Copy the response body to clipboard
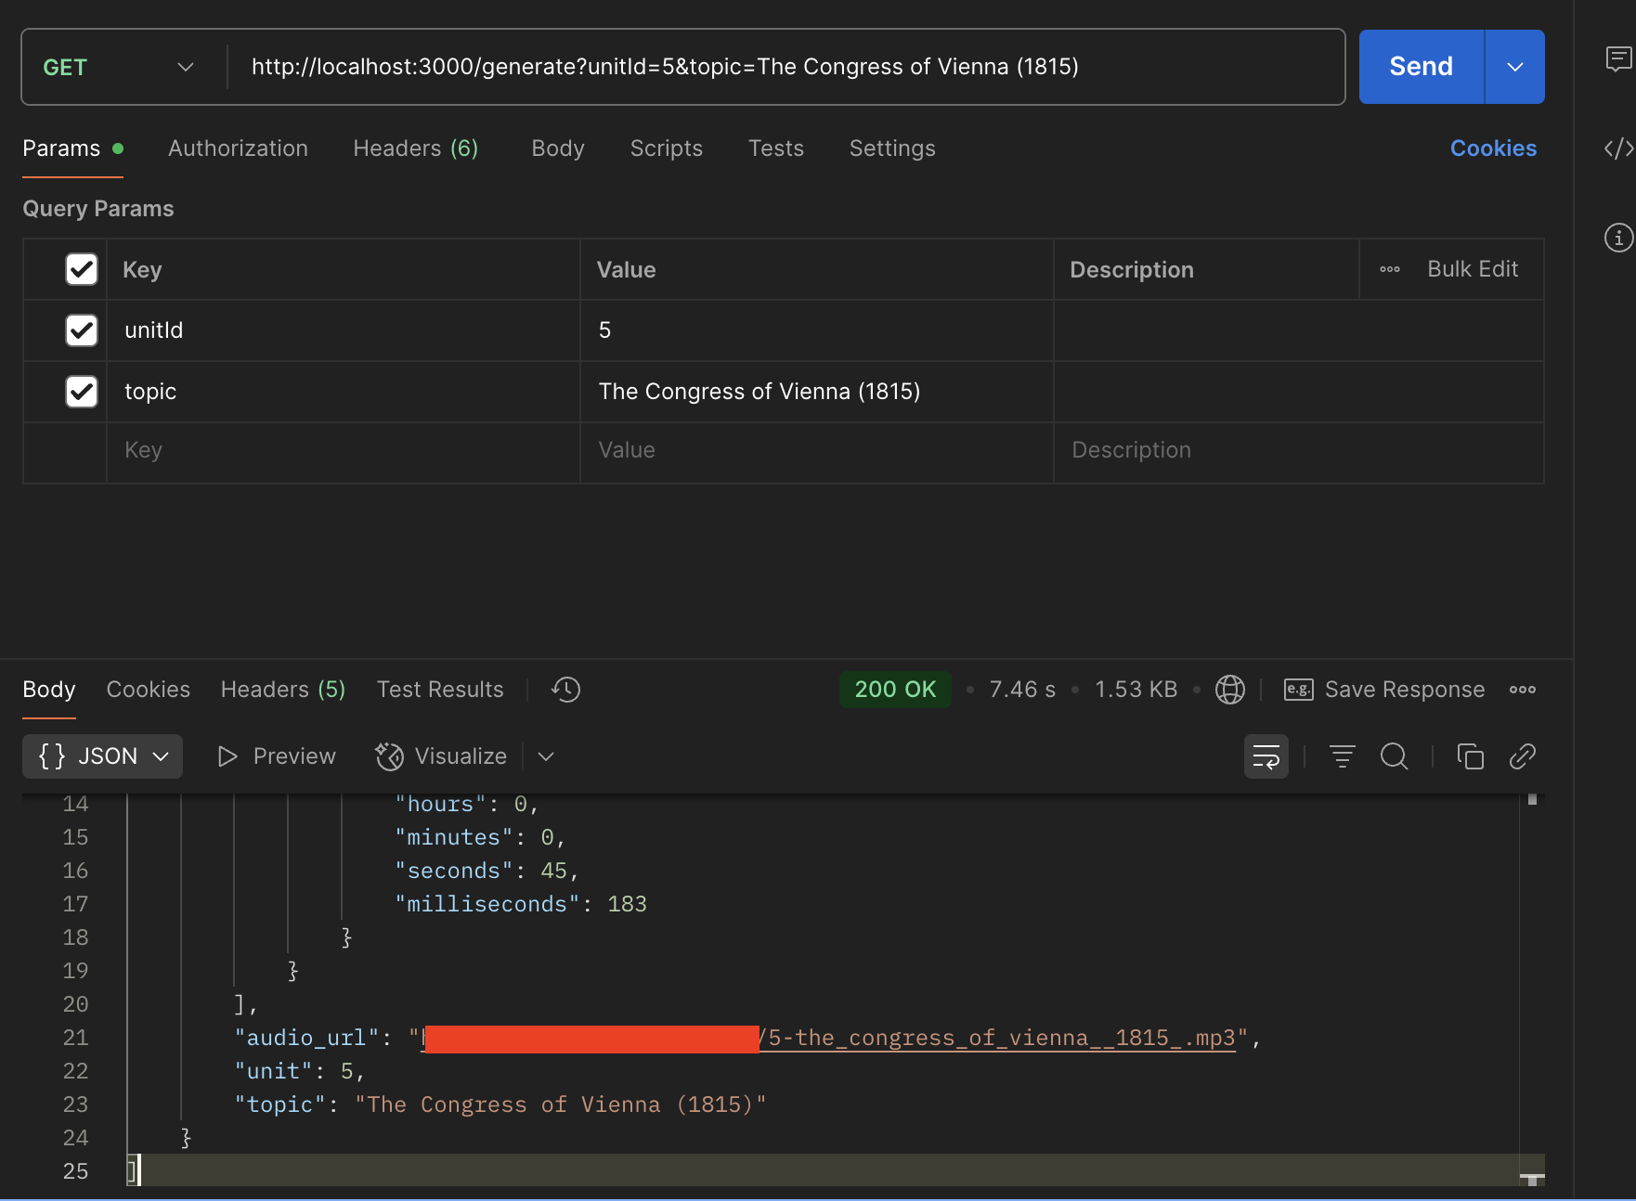 (1471, 756)
